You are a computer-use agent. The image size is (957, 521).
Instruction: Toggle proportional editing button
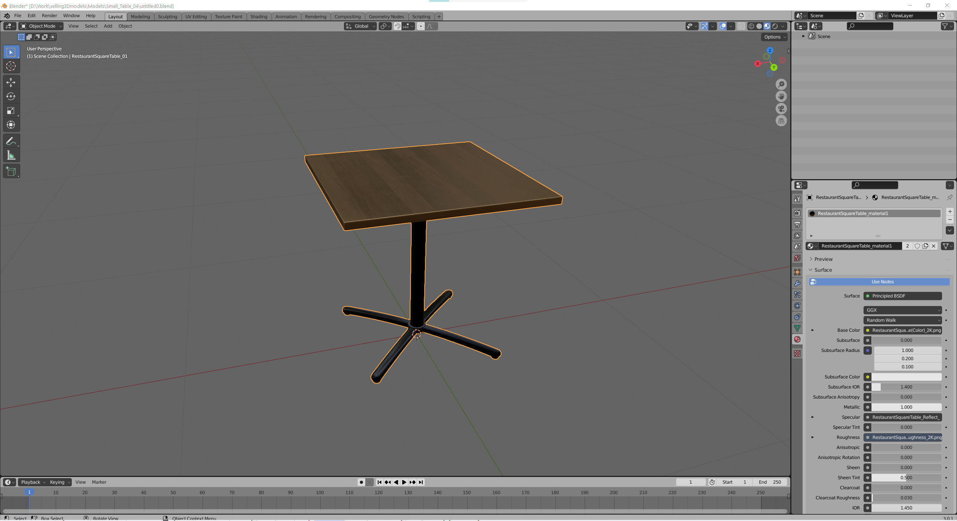(x=421, y=26)
